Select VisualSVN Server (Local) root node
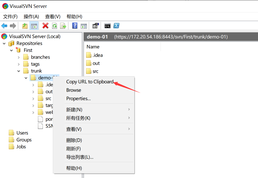 coord(35,36)
